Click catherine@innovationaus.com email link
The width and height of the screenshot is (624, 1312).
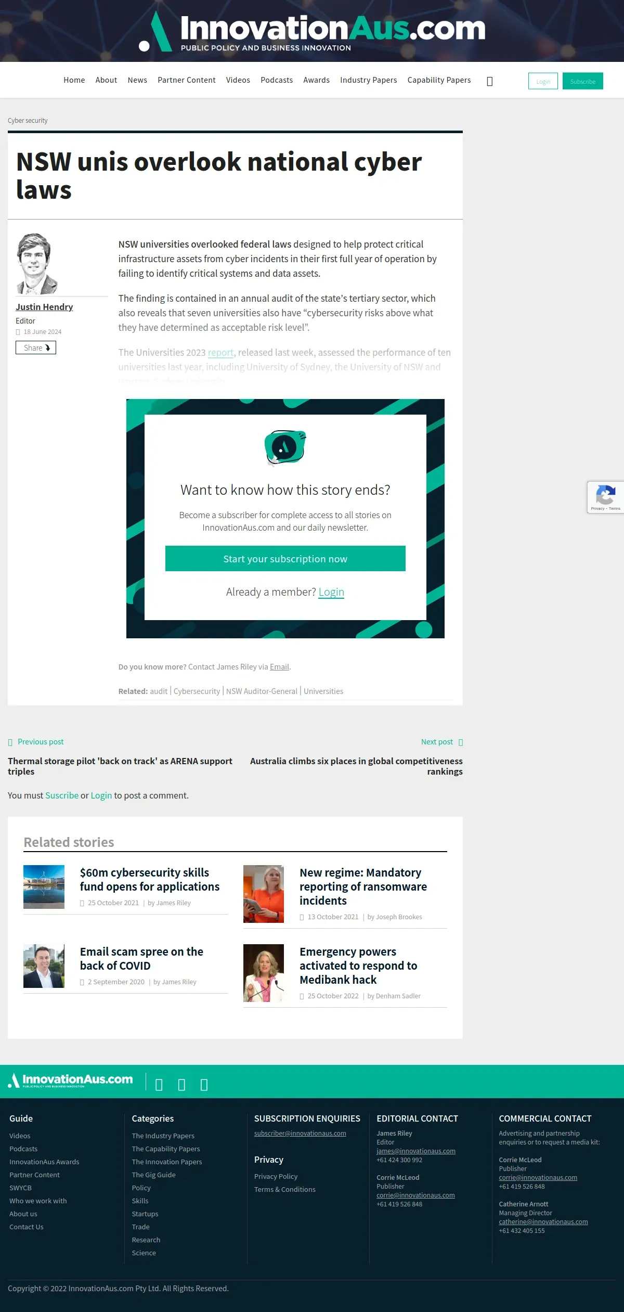tap(543, 1221)
